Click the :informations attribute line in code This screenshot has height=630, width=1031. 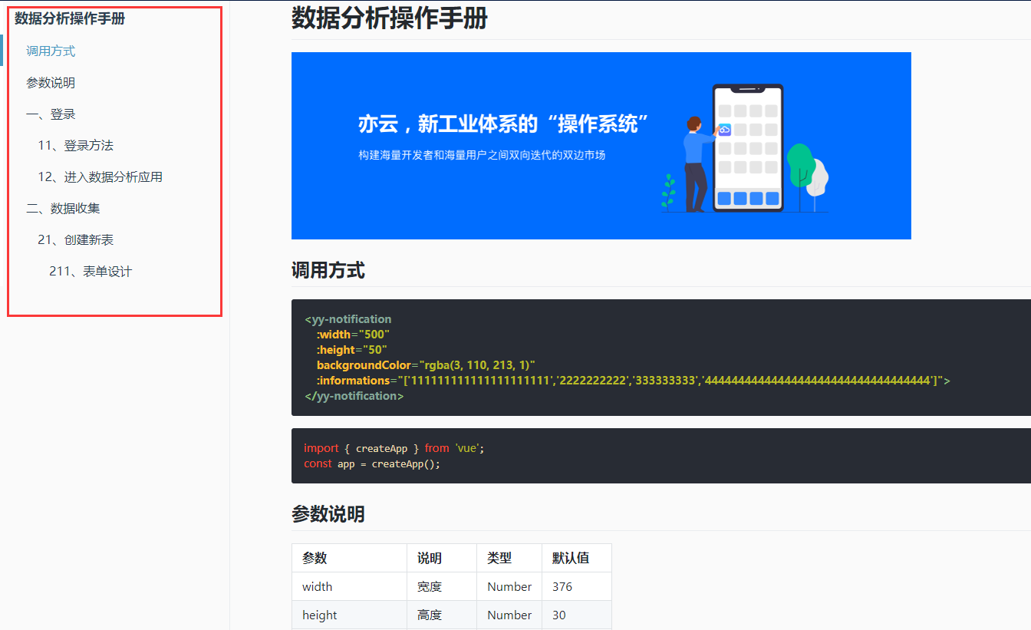click(x=634, y=381)
